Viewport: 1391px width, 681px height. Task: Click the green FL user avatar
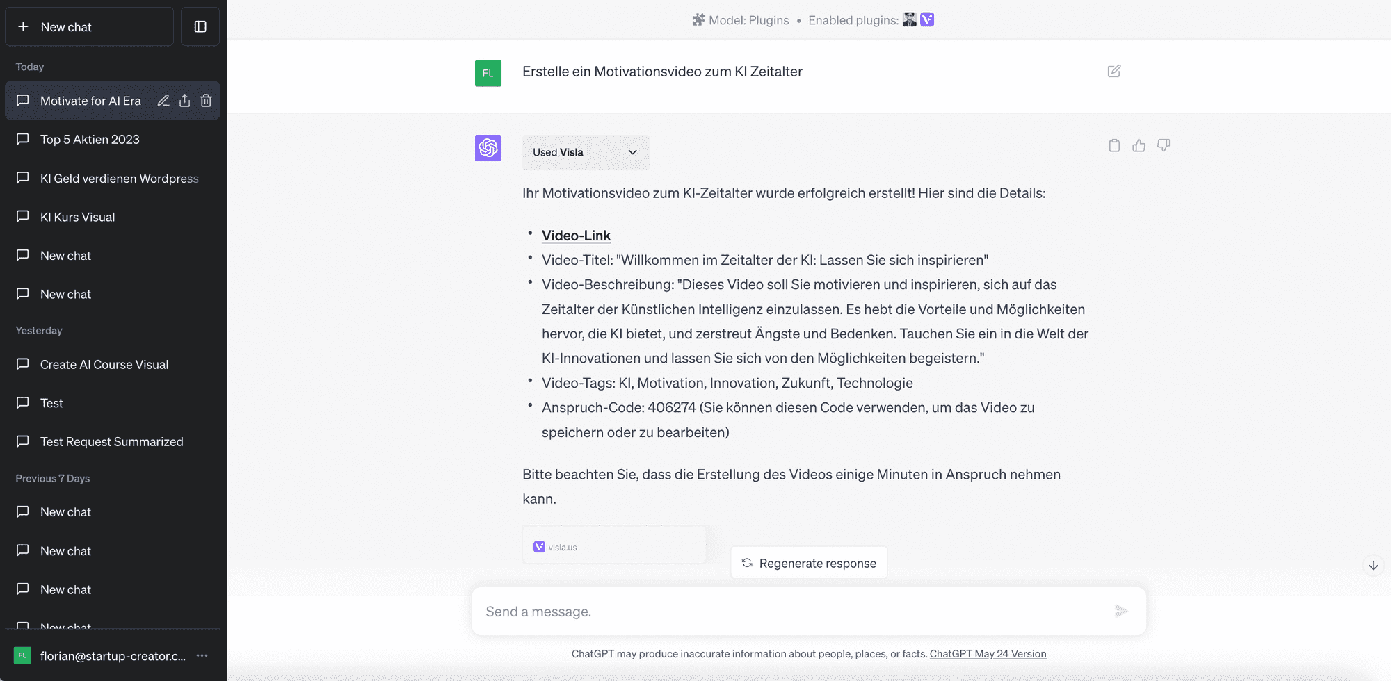coord(488,73)
